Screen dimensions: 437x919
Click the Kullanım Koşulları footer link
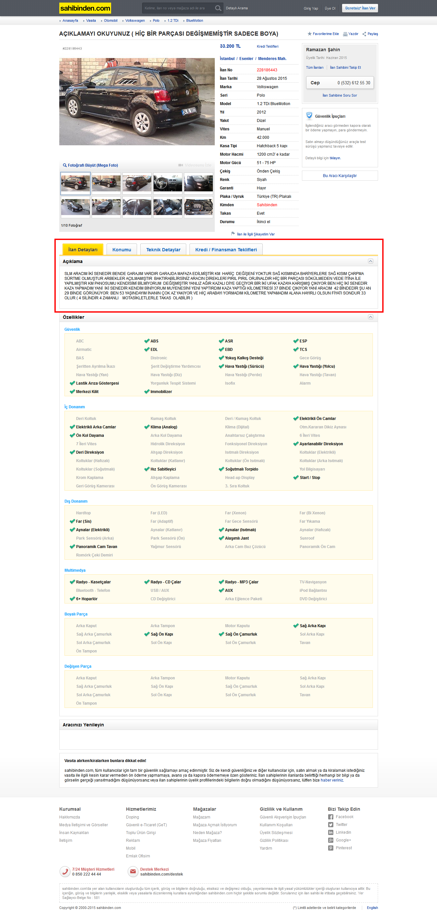276,825
